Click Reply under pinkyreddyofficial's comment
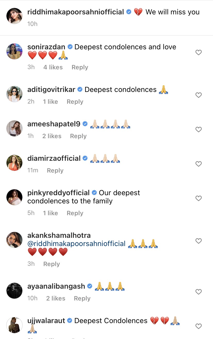Viewport: 213px width, 339px height. click(x=75, y=213)
